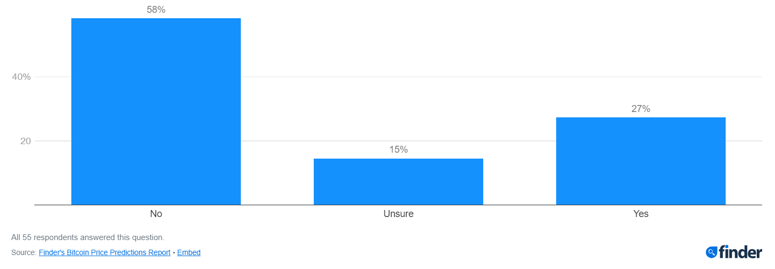775x269 pixels.
Task: Click the respondents note text
Action: pyautogui.click(x=88, y=237)
